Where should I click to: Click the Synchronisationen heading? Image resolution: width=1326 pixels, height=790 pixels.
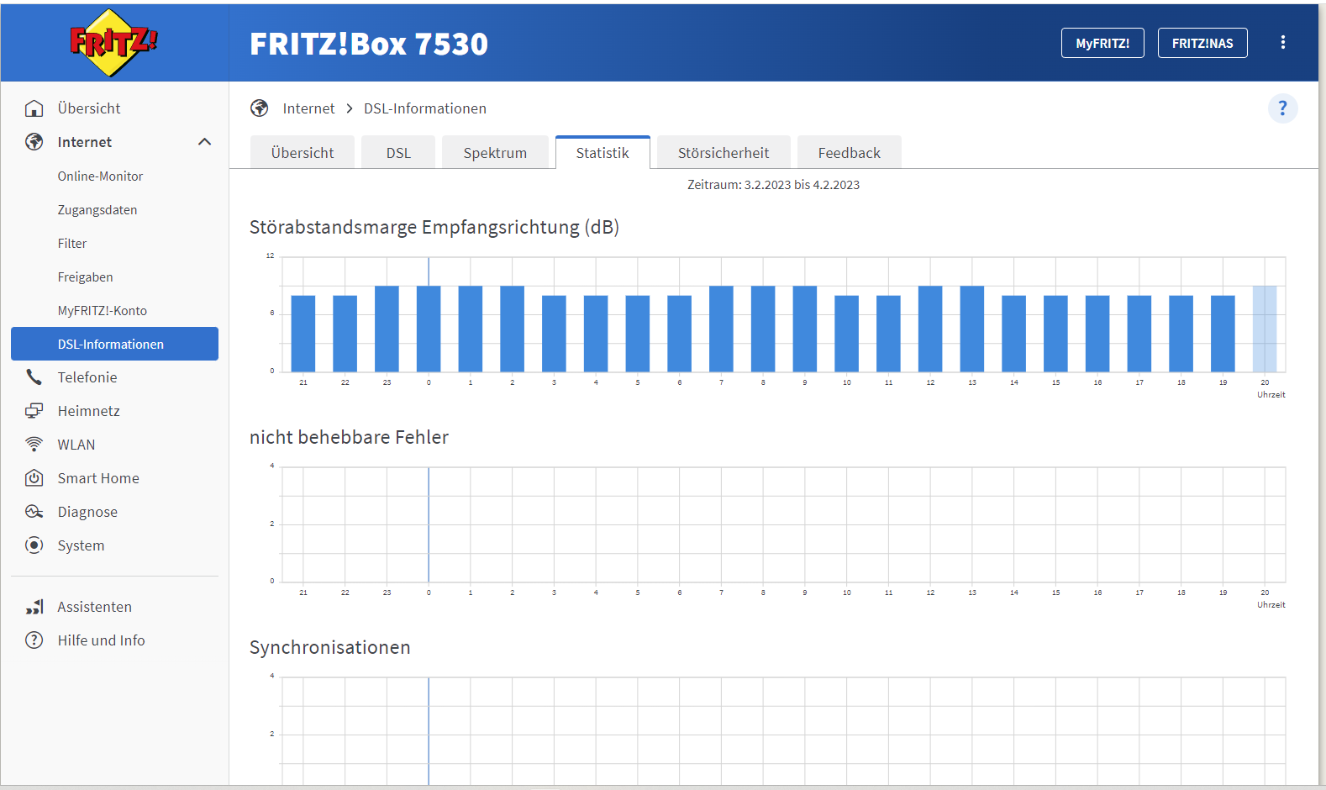coord(330,647)
